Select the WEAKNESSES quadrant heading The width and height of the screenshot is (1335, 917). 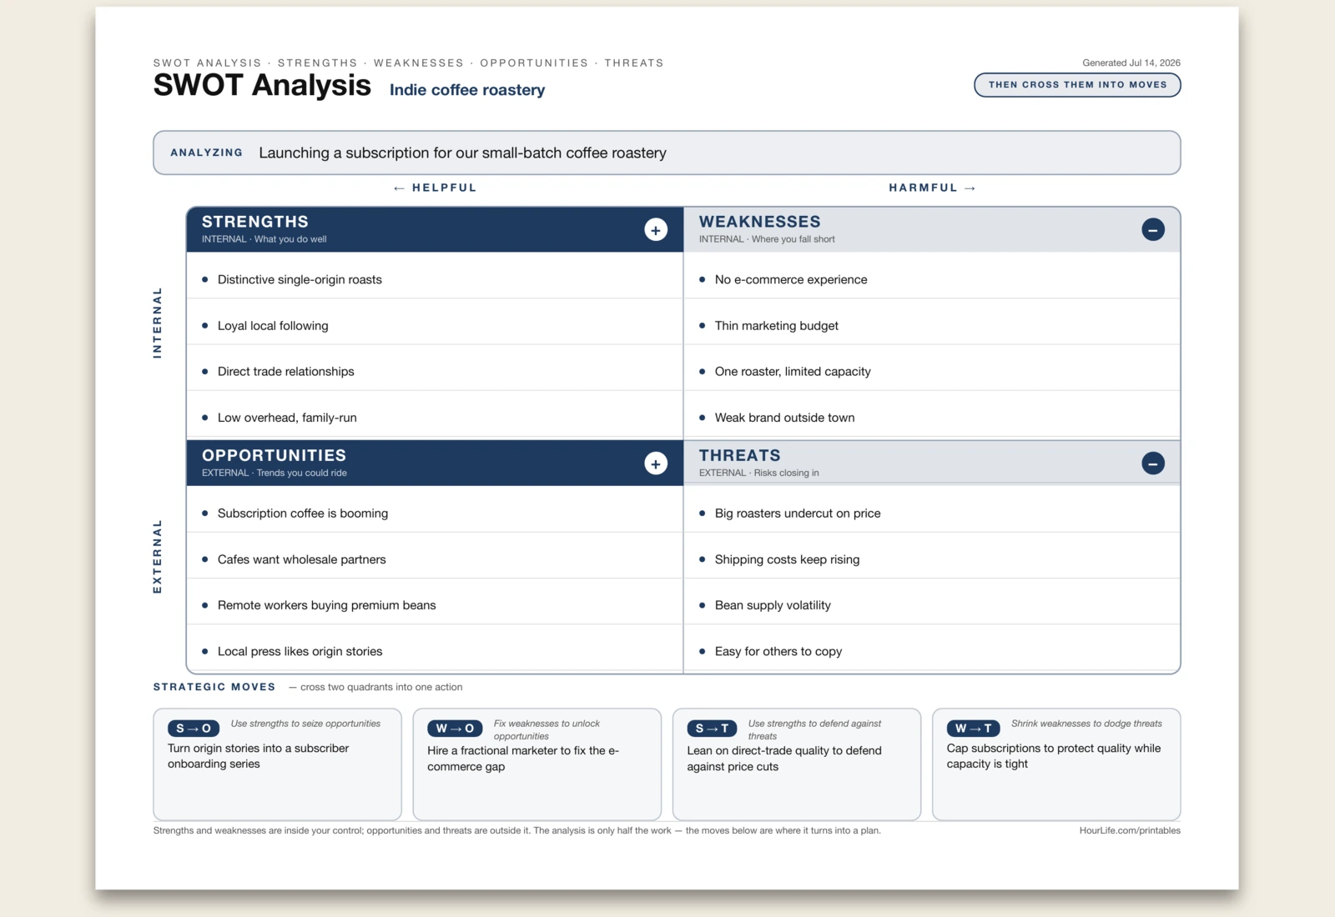click(760, 222)
